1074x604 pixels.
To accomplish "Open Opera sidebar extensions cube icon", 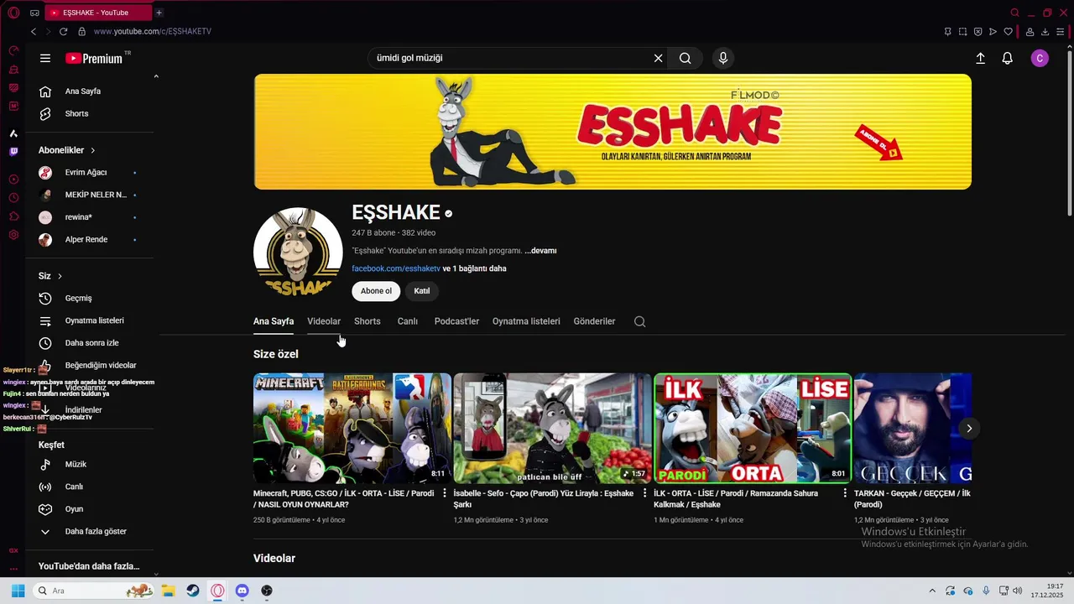I will pos(13,216).
